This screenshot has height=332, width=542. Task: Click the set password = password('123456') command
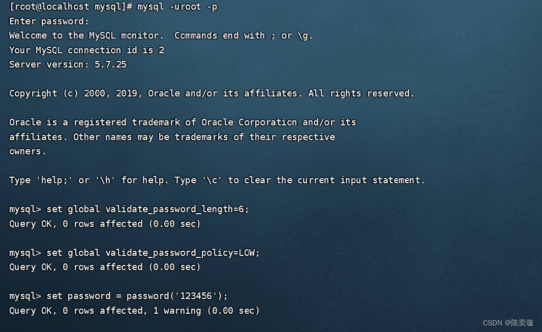[x=137, y=296]
